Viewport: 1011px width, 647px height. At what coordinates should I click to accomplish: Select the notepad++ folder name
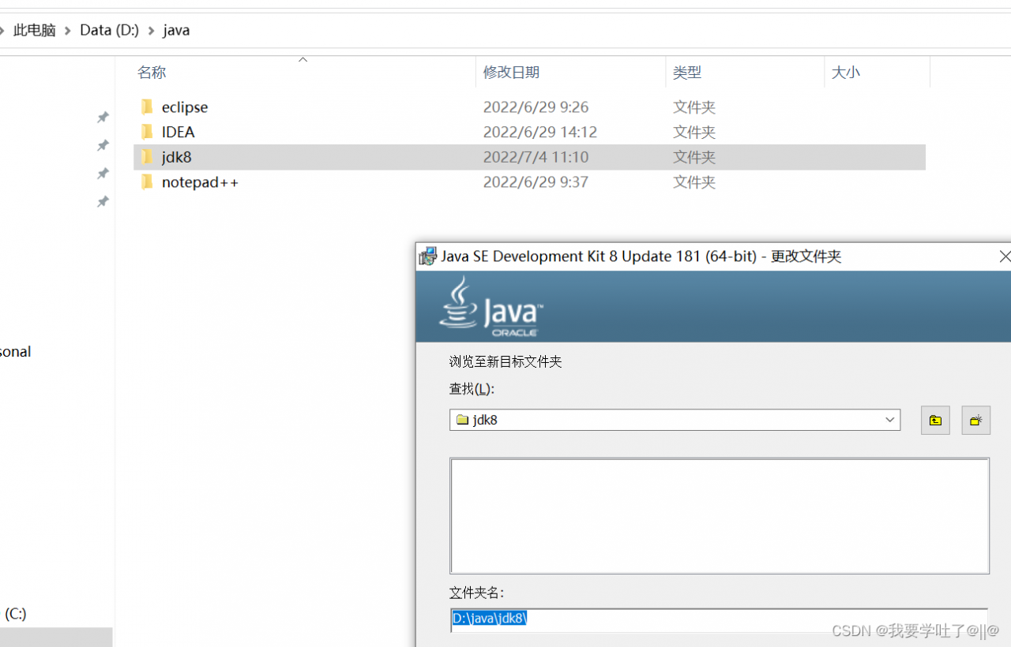pos(200,182)
